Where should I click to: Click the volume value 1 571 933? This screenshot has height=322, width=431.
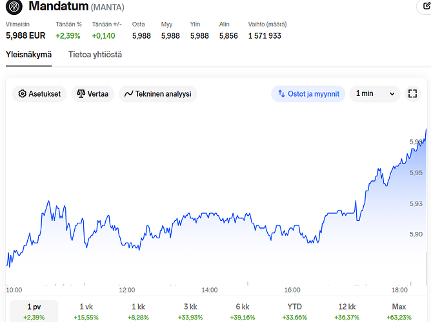point(265,35)
